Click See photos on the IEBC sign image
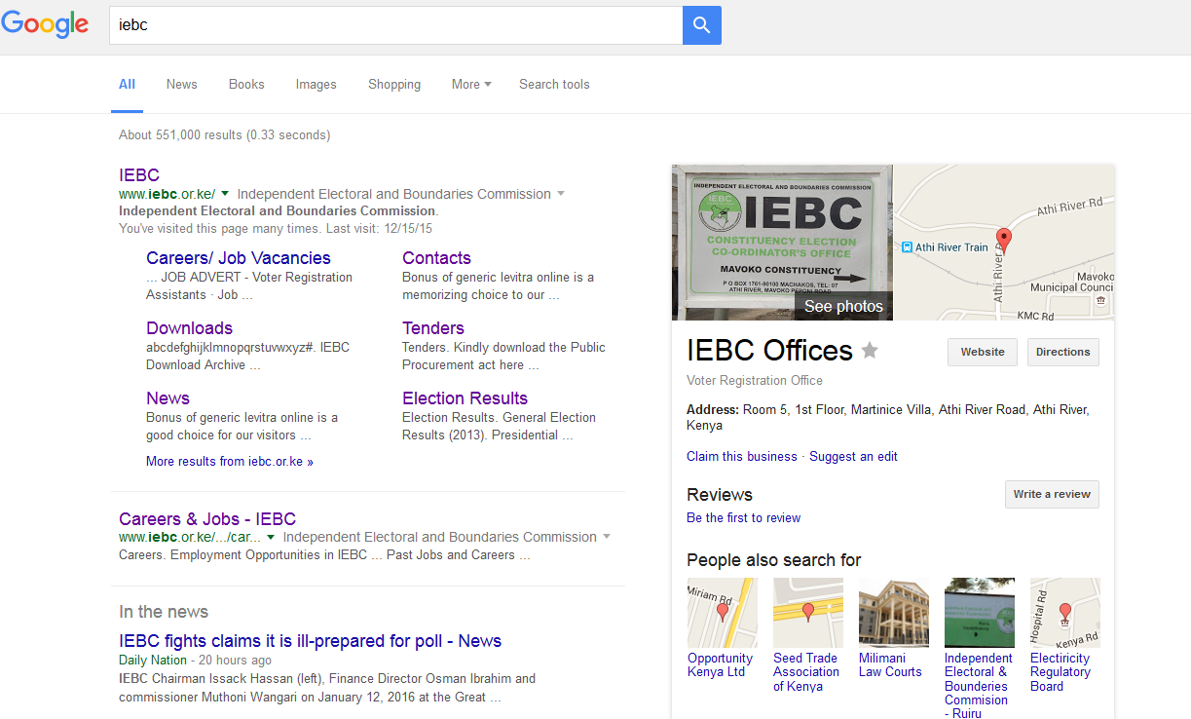The height and width of the screenshot is (719, 1191). coord(843,306)
